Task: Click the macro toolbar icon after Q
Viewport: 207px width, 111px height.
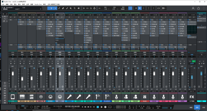Action: [94, 8]
